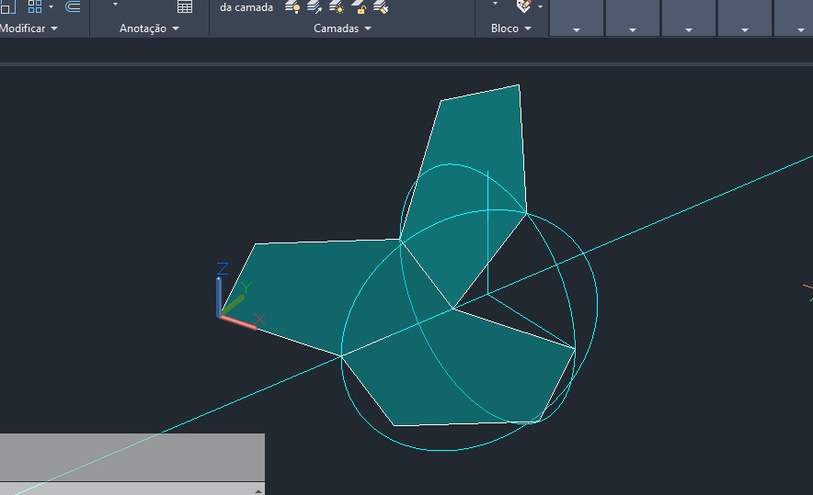This screenshot has height=495, width=813.
Task: Click the UCS origin icon in viewport
Action: coord(221,315)
